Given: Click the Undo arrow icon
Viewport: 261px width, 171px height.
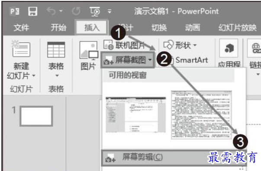Looking at the screenshot, I should [x=51, y=11].
